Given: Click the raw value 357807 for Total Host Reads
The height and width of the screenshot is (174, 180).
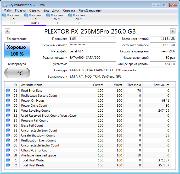Looking at the screenshot, I should [164, 165].
